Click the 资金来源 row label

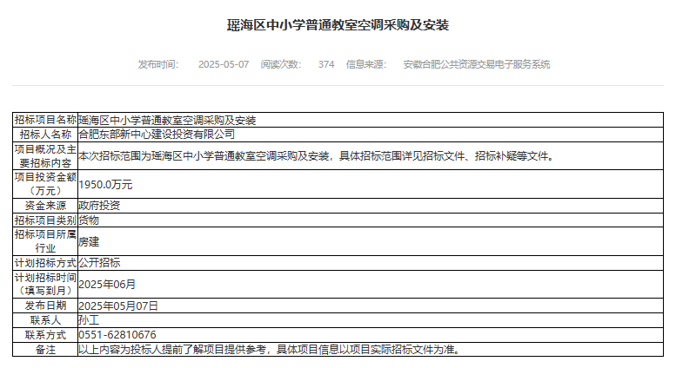point(45,206)
